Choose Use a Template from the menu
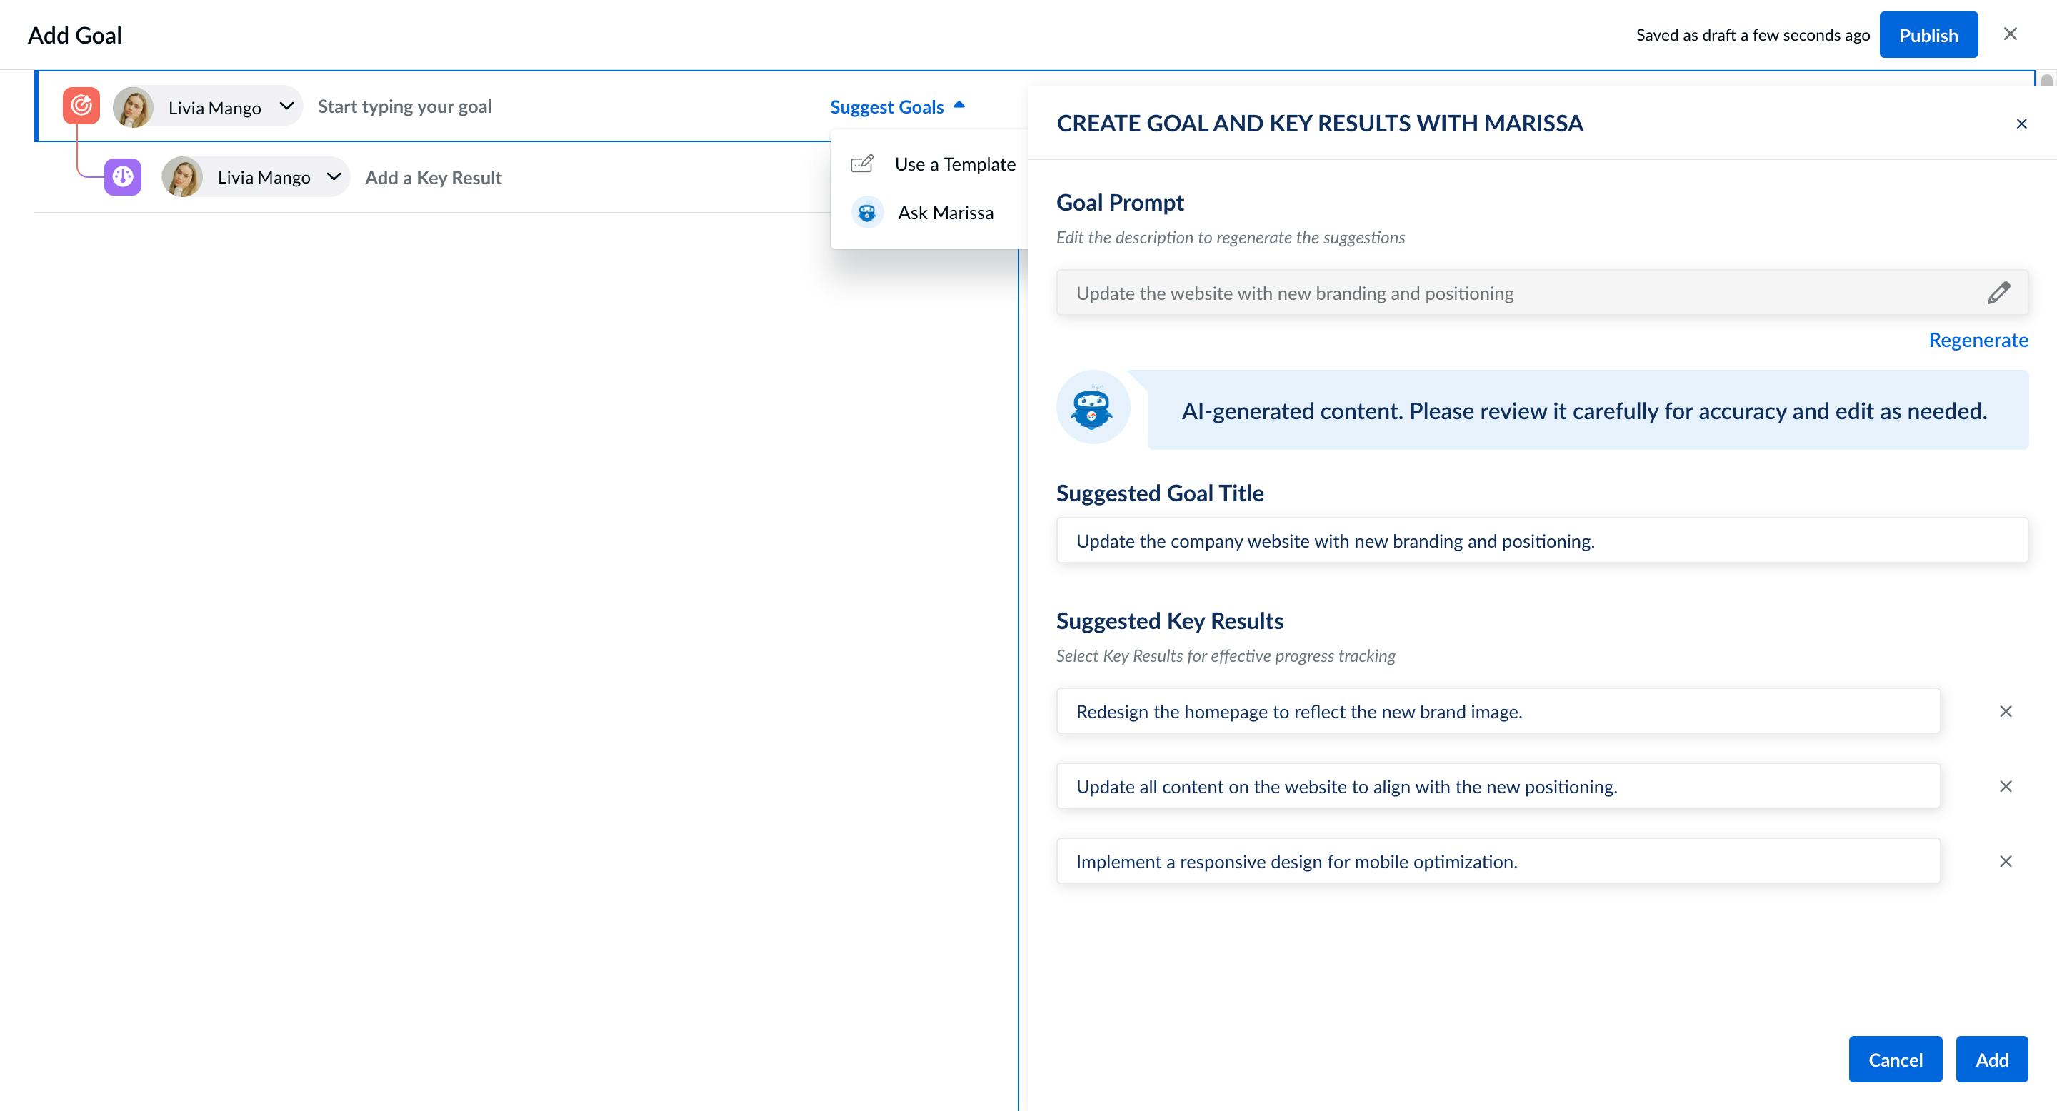 (x=955, y=163)
